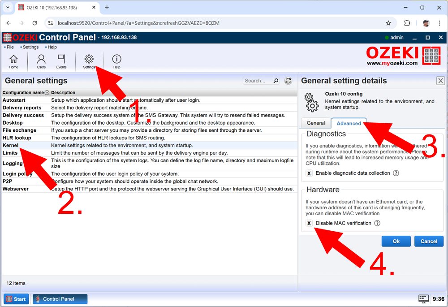Click the taskbar clock showing 9:36
The image size is (448, 307).
438,299
